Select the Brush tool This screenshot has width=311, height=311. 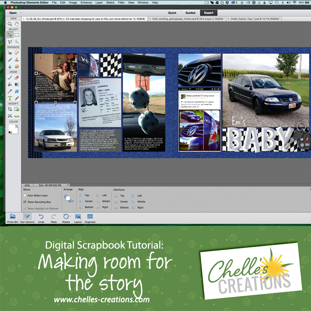pos(10,77)
